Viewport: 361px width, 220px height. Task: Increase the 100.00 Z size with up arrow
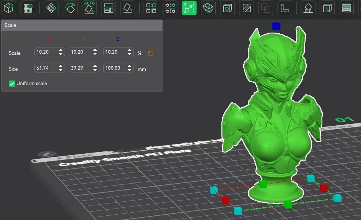point(130,66)
